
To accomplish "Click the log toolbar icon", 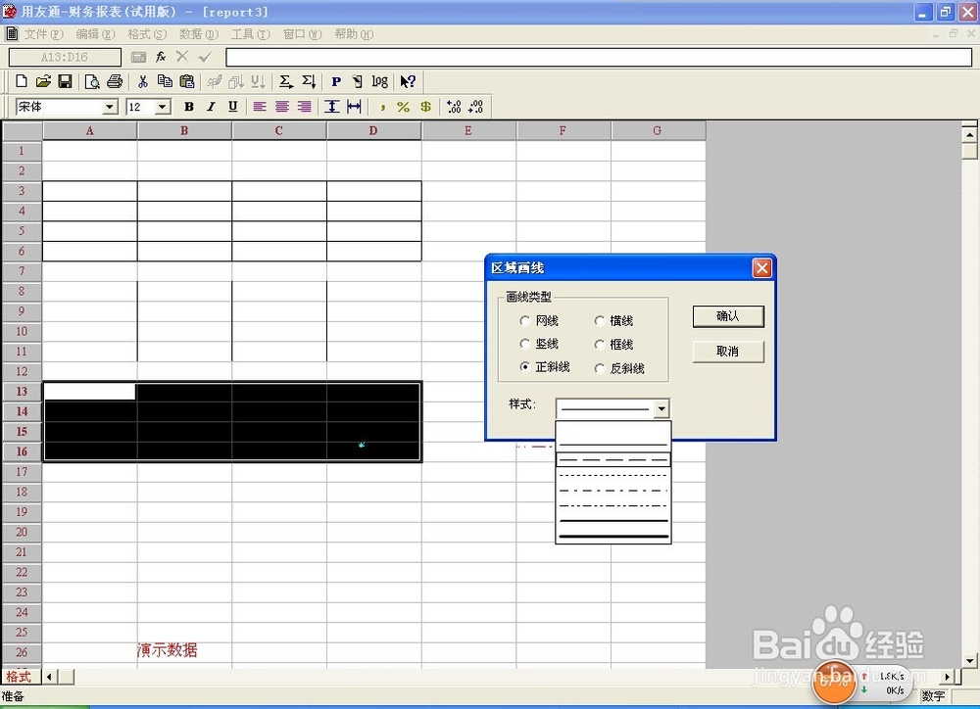I will pos(379,81).
